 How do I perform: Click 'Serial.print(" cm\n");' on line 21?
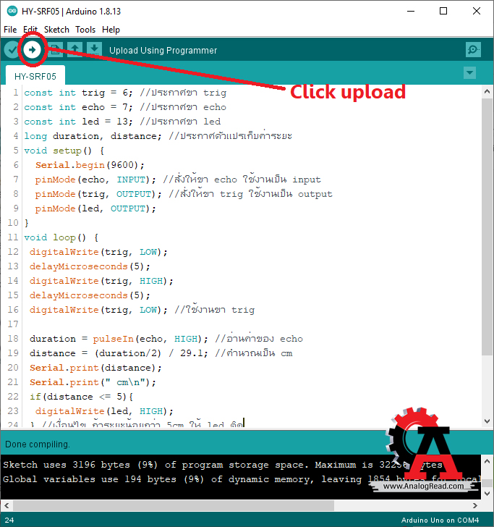click(93, 382)
